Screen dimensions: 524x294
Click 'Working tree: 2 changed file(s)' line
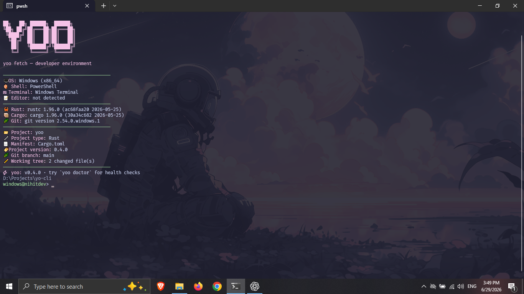49,161
